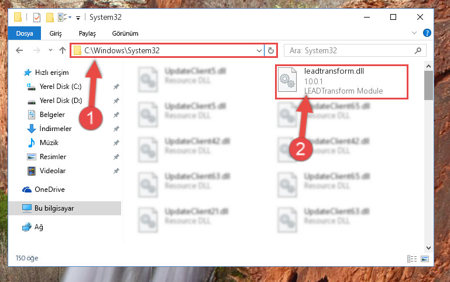
Task: Expand the ribbon with chevron
Action: 414,33
